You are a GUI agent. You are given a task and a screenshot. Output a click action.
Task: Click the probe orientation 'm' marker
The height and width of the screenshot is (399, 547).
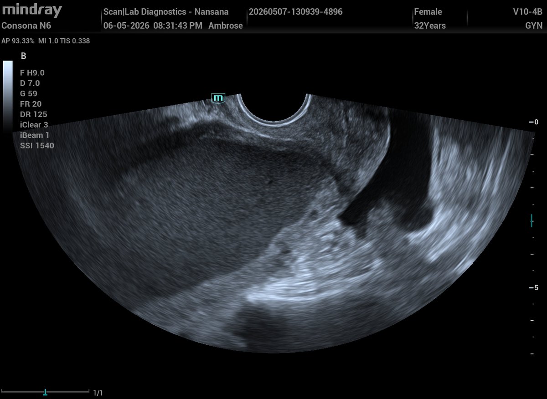click(x=218, y=97)
